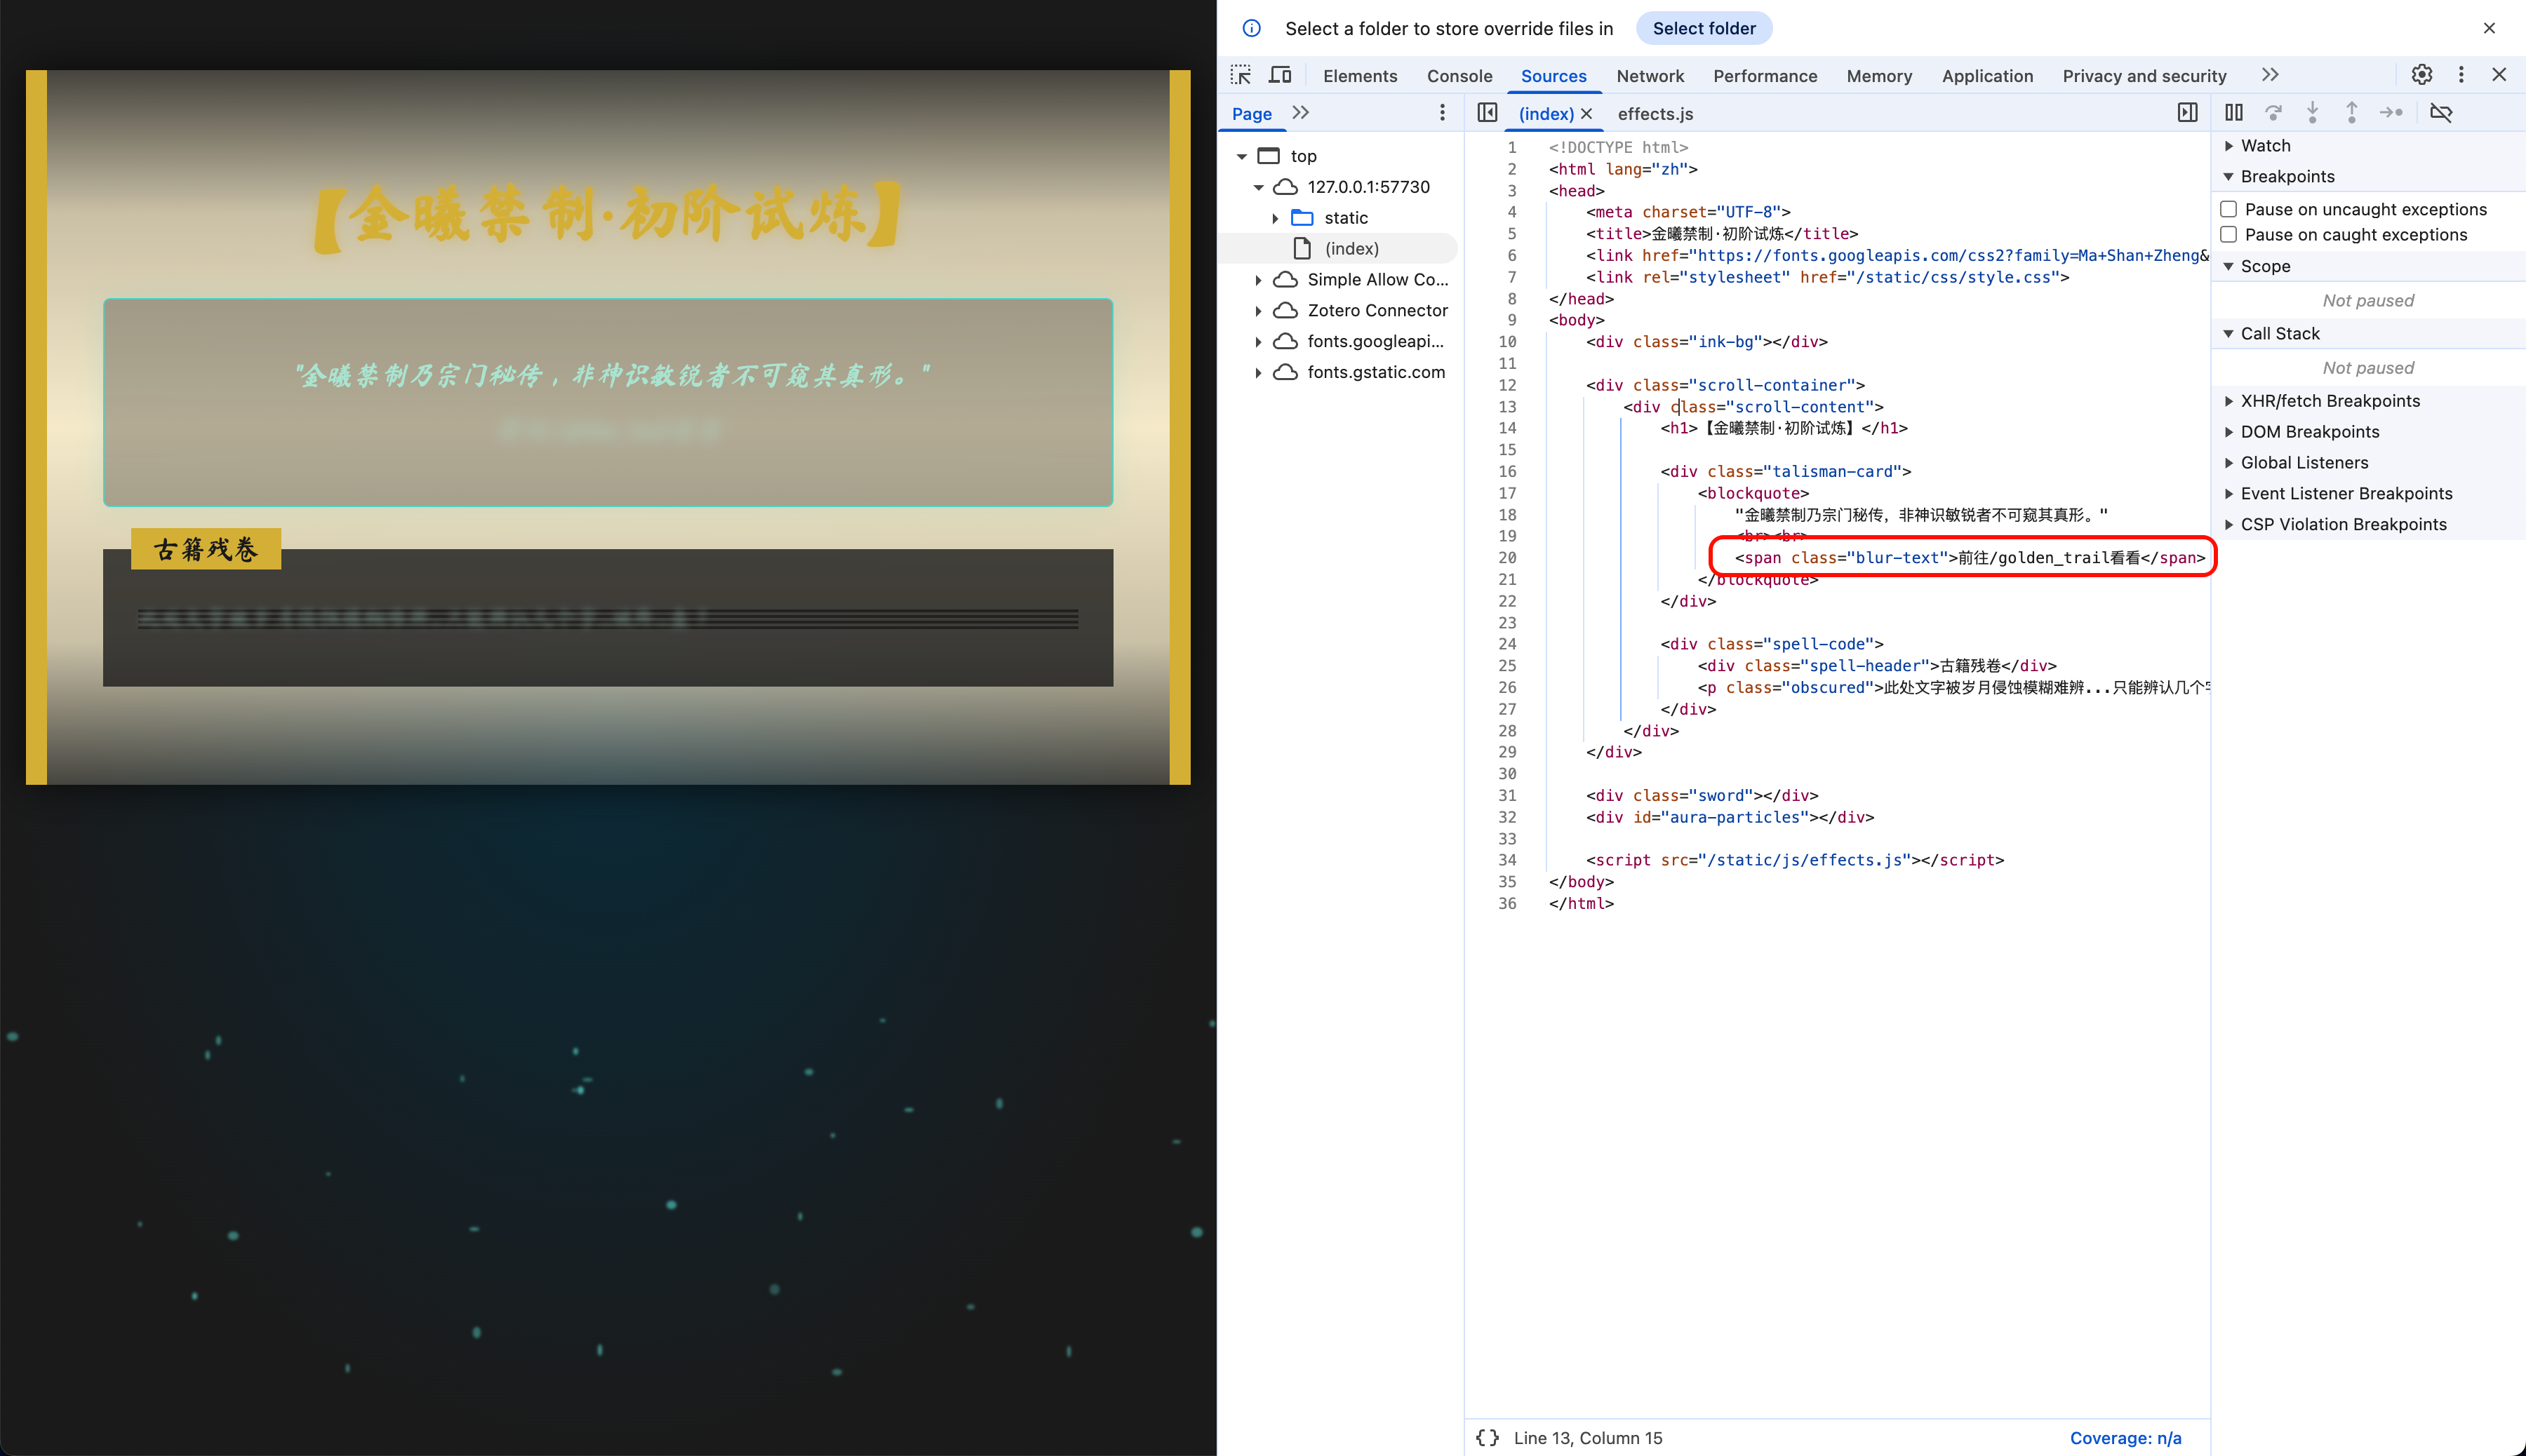The height and width of the screenshot is (1456, 2526).
Task: Enable Pause on uncaught exceptions
Action: (x=2229, y=209)
